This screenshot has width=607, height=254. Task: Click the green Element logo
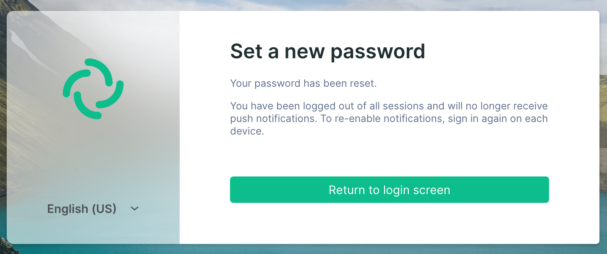click(93, 89)
